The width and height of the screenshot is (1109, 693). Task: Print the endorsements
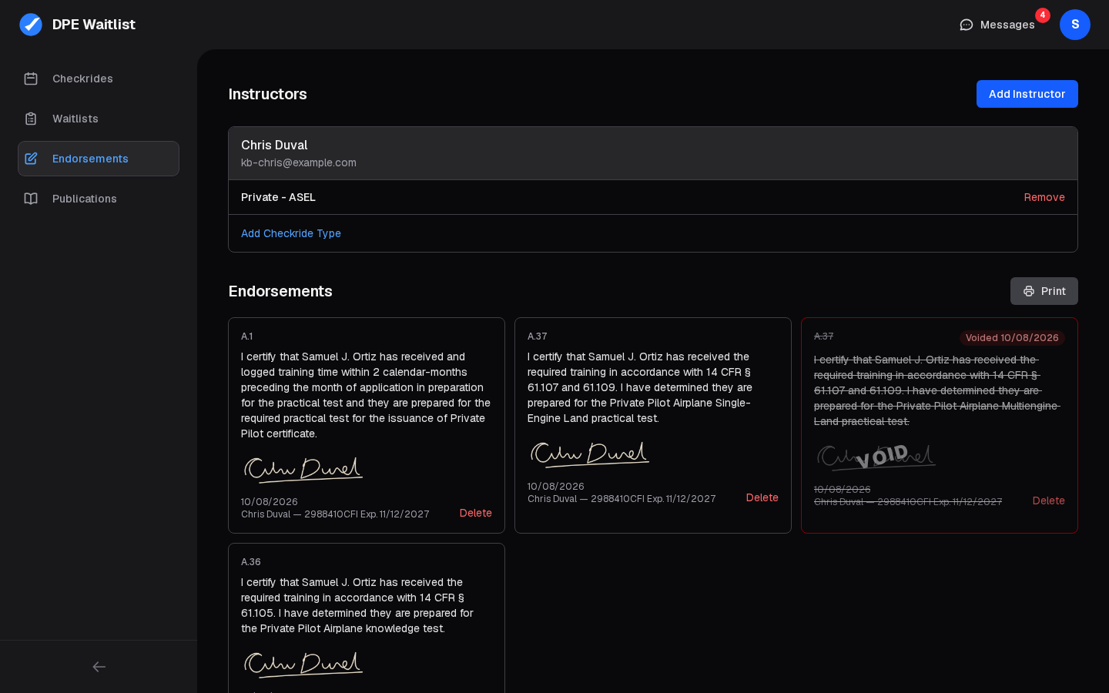tap(1044, 291)
